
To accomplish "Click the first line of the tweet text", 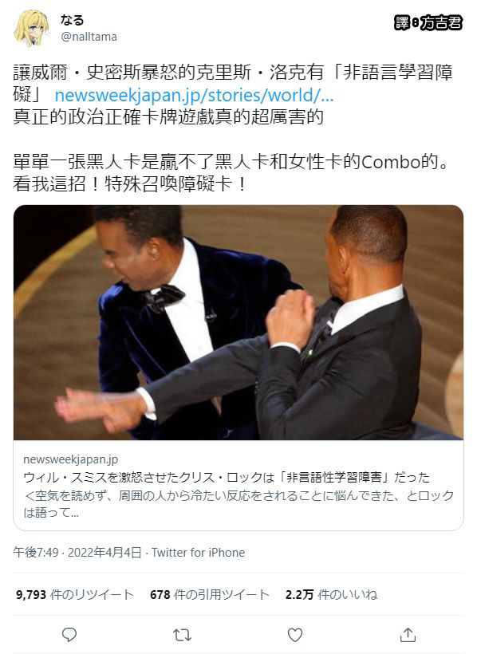I will (233, 73).
